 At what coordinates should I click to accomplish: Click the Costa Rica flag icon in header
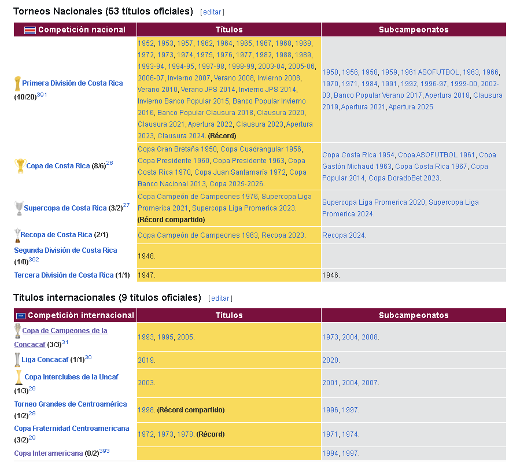pyautogui.click(x=30, y=30)
